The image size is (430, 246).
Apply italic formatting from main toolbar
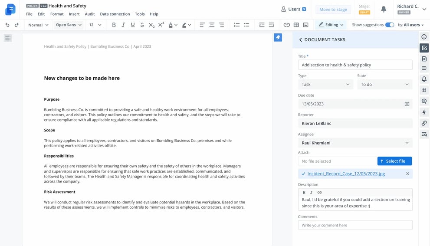[123, 25]
